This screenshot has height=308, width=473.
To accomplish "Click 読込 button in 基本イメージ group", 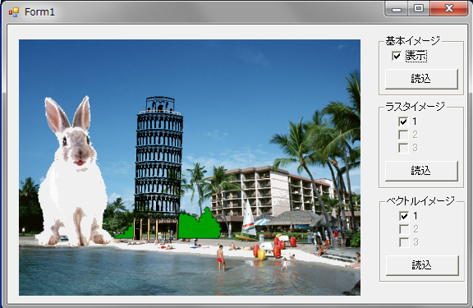I will click(421, 79).
